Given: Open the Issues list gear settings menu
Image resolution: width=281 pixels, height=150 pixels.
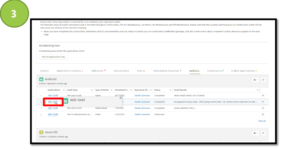Looking at the screenshot, I should pos(256,133).
